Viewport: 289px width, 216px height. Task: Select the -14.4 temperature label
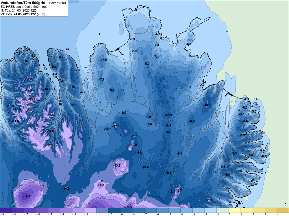[140, 152]
